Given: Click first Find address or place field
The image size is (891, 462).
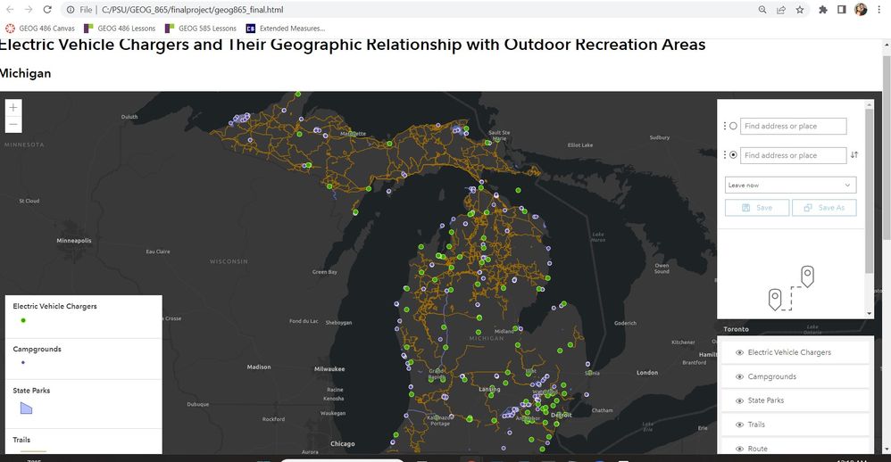Looking at the screenshot, I should coord(794,126).
